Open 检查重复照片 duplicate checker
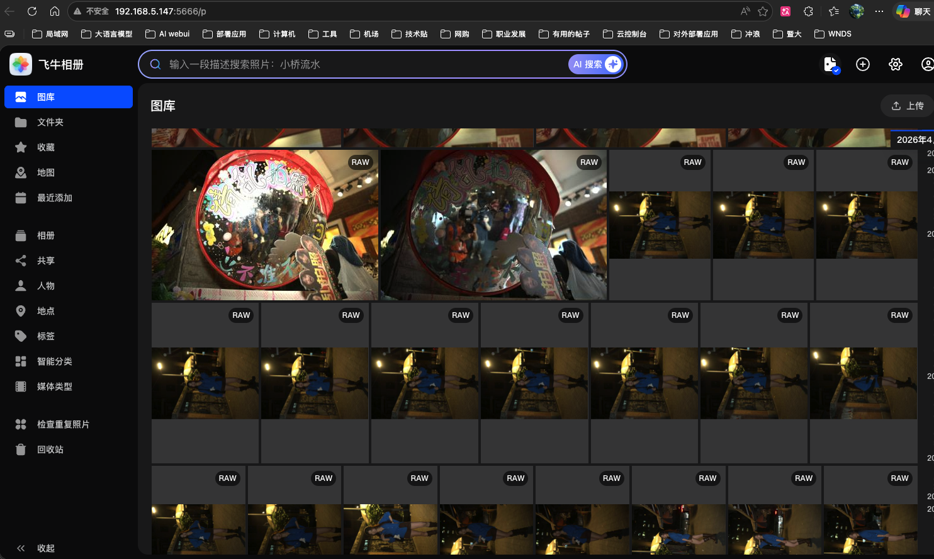This screenshot has height=559, width=934. 63,424
